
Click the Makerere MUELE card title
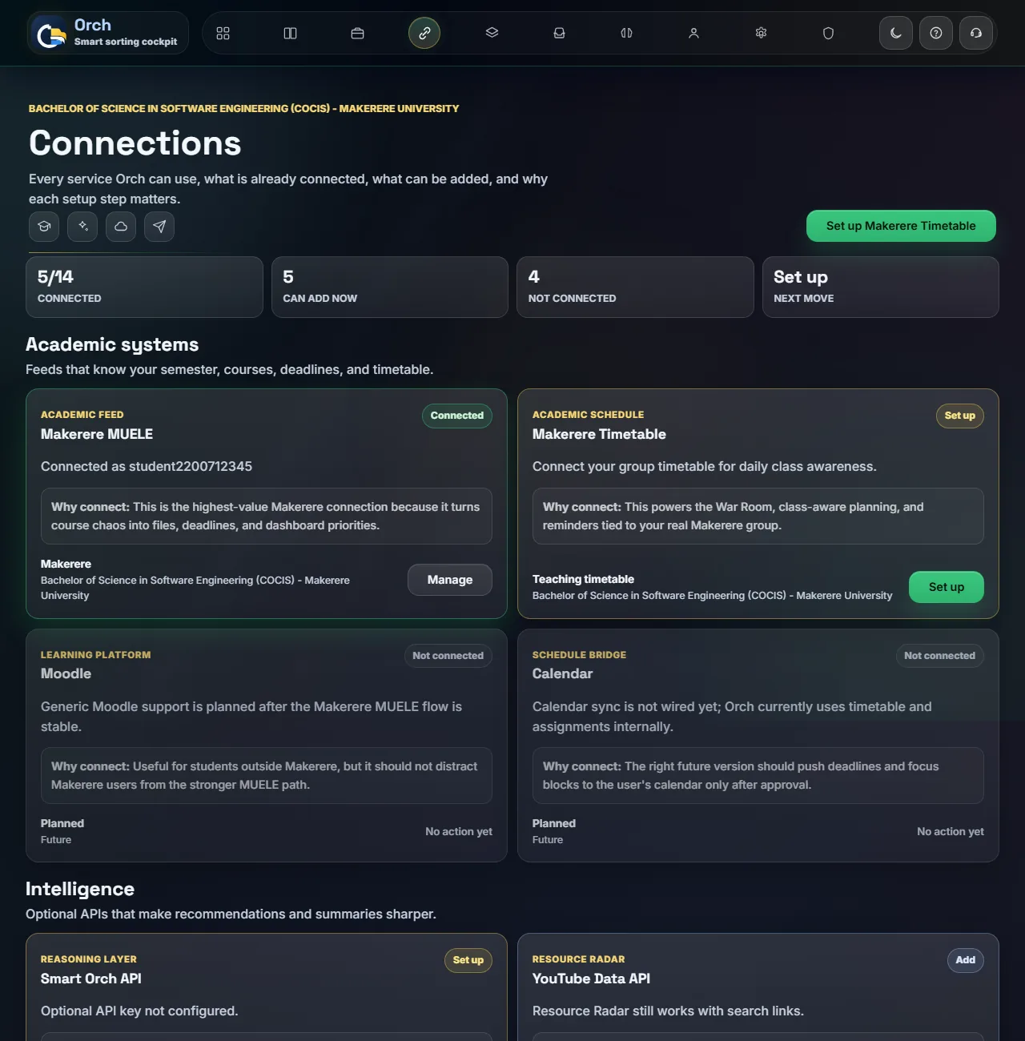coord(97,434)
